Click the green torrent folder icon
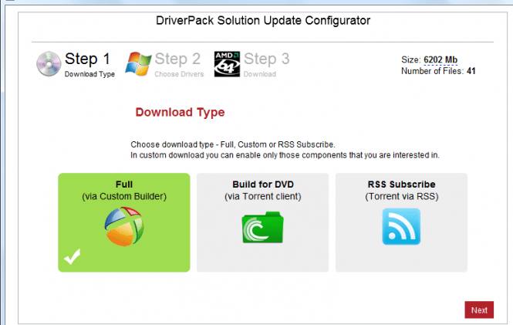The height and width of the screenshot is (325, 513). pos(263,227)
